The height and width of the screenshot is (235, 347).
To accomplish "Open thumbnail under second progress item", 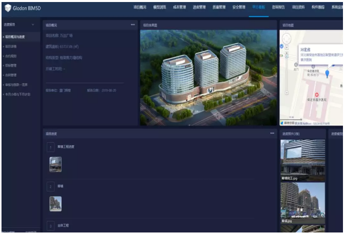I will tap(55, 204).
